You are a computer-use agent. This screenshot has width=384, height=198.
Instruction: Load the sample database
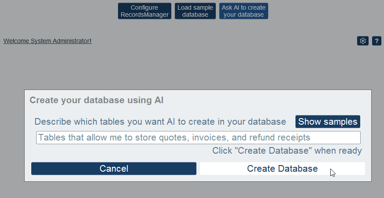(195, 11)
